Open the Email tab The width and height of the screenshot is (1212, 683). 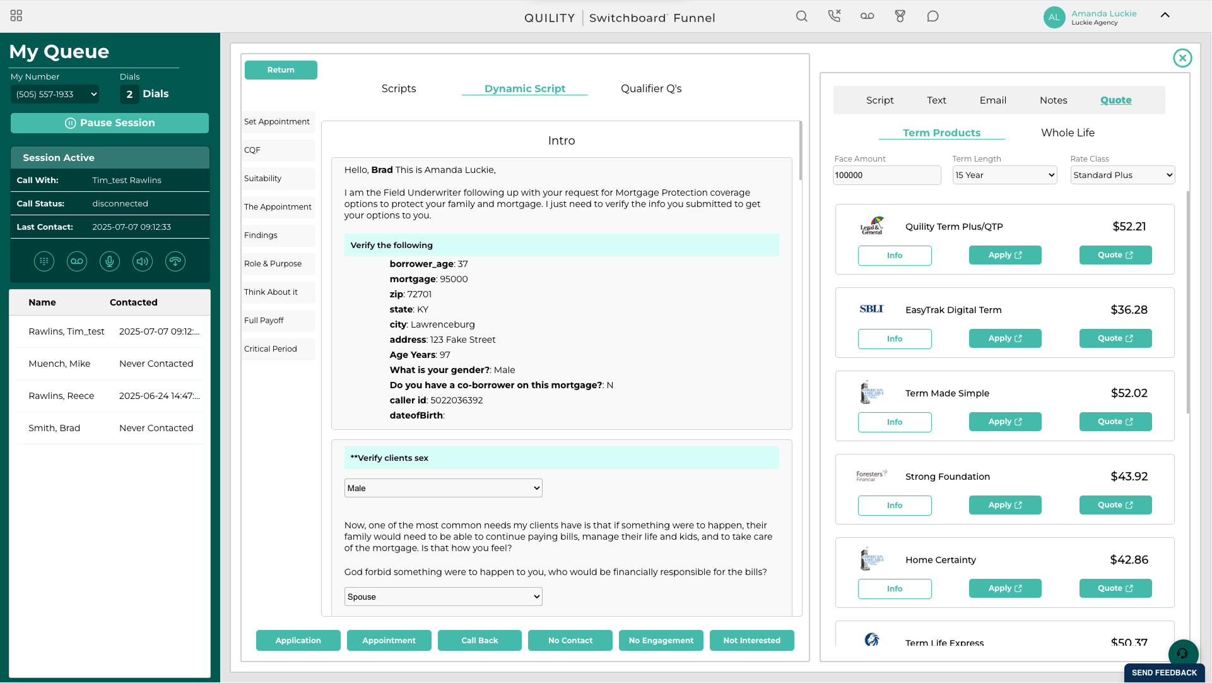pos(992,100)
